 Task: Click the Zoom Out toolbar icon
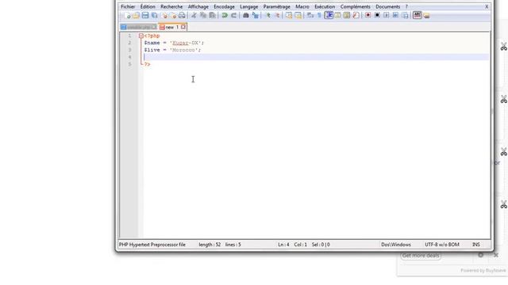click(x=277, y=15)
